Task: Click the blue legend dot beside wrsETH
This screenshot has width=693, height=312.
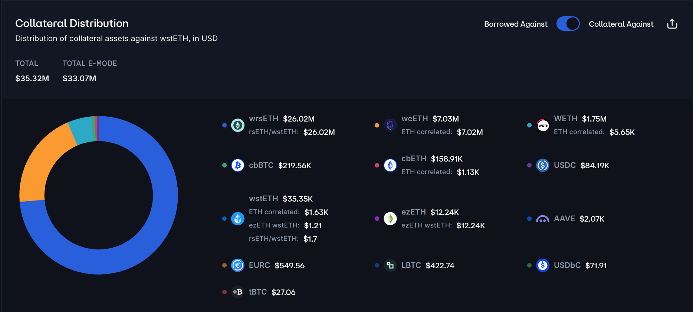Action: pos(224,125)
